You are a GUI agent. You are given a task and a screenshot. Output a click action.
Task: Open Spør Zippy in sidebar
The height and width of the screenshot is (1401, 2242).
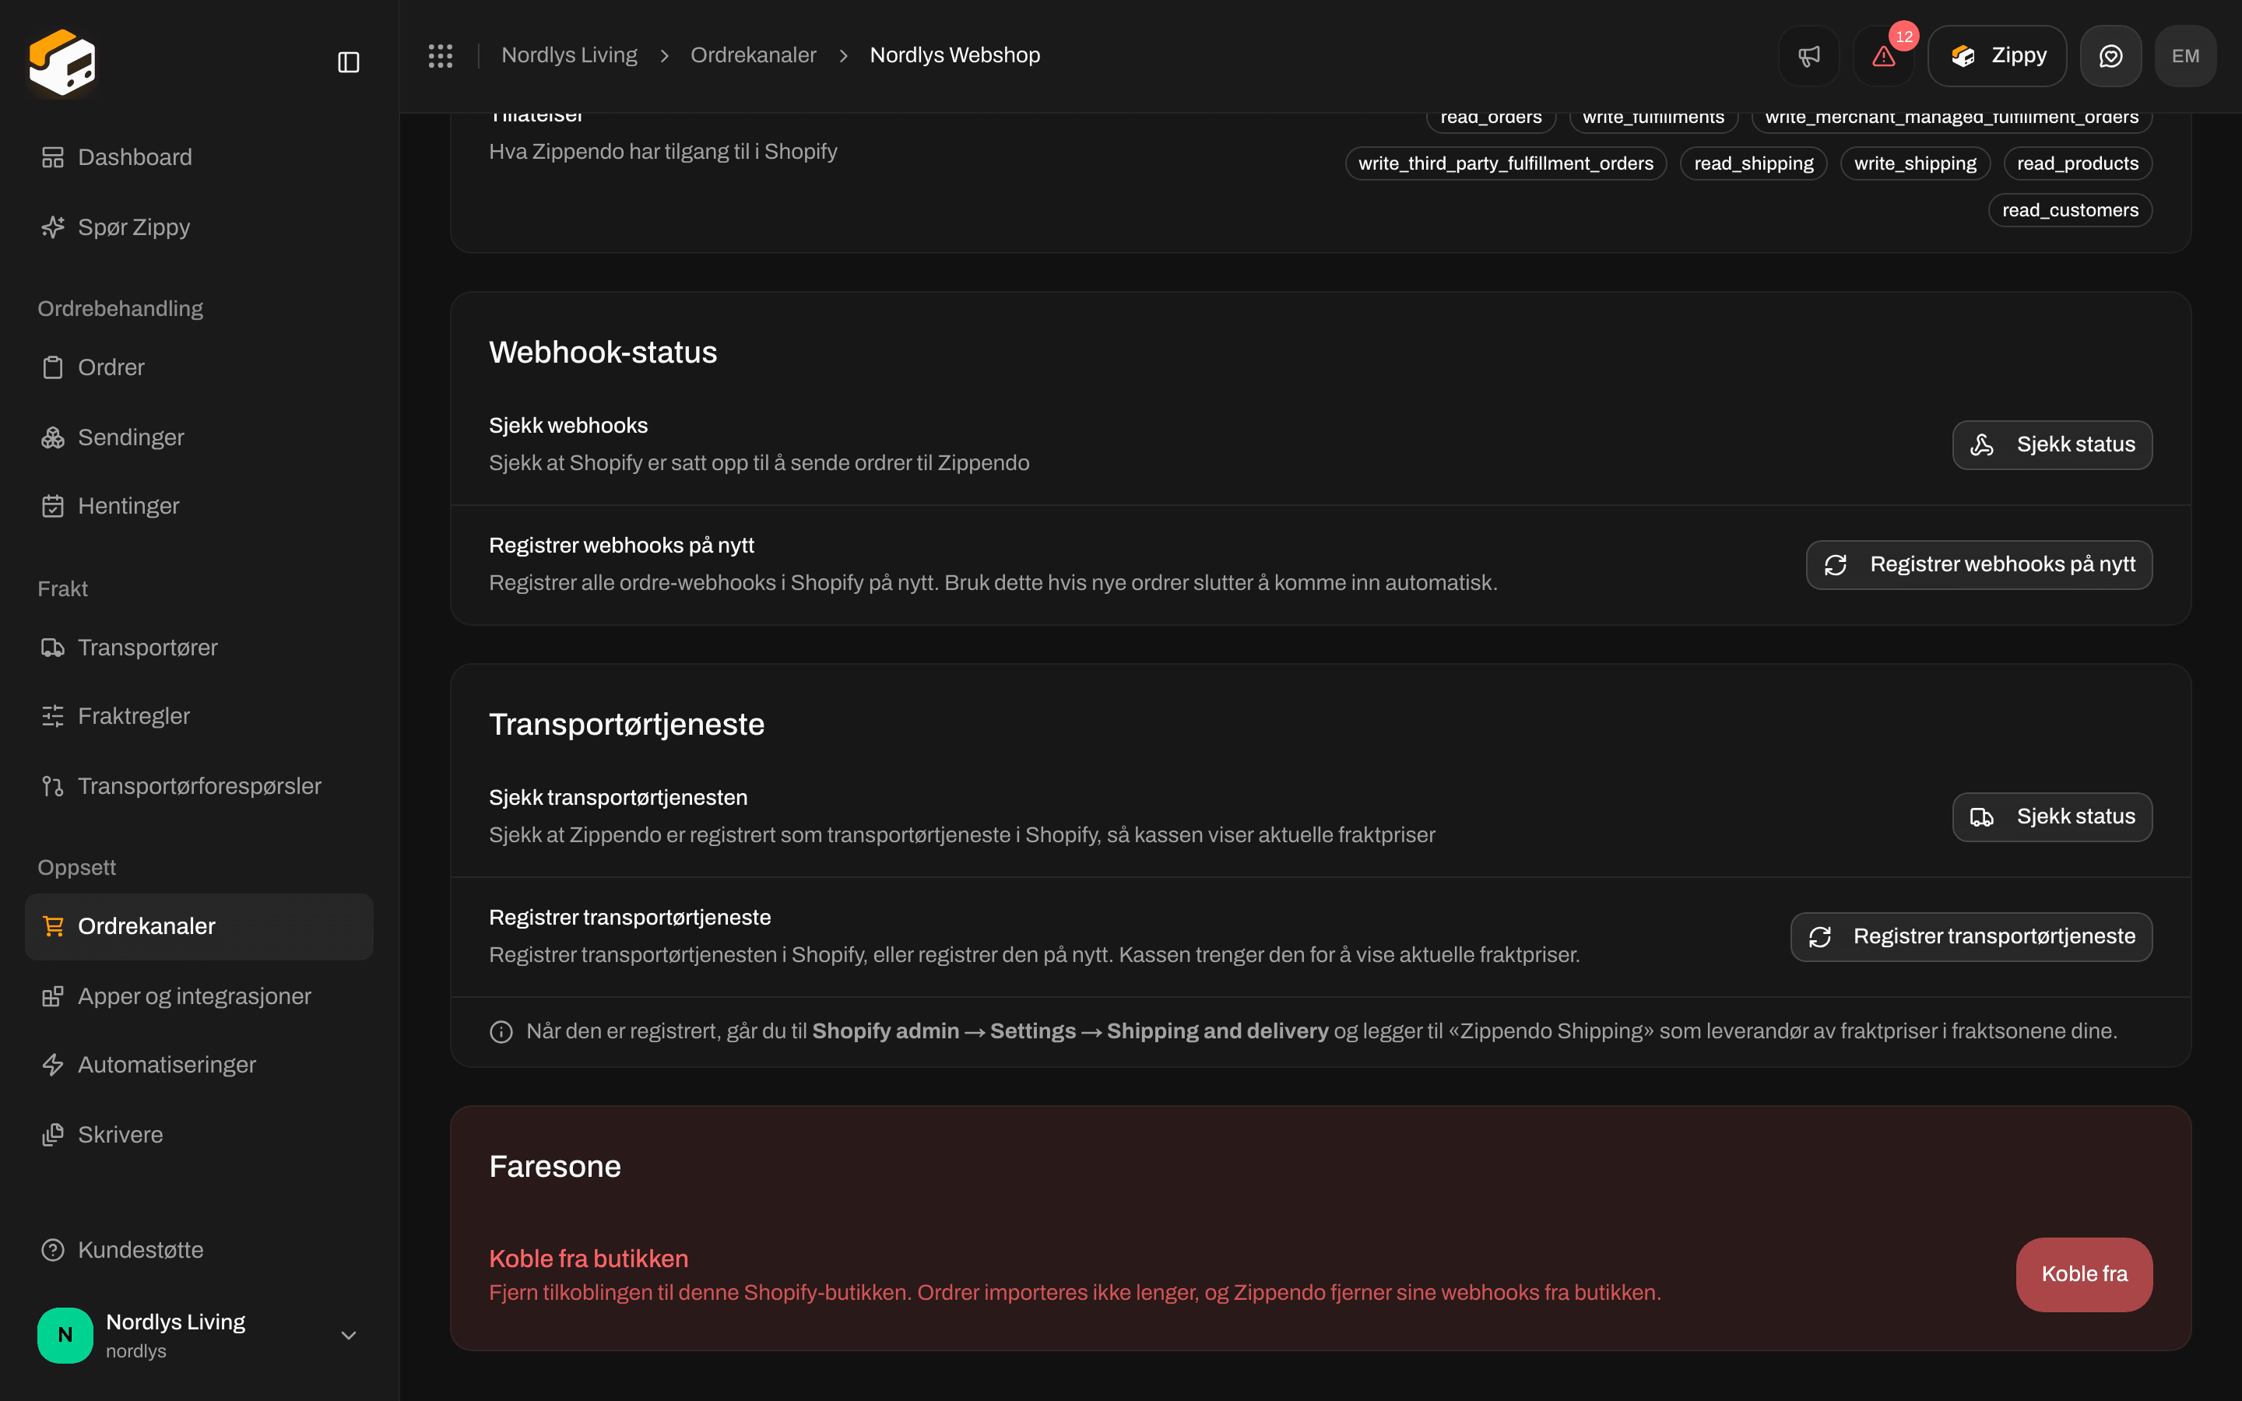(199, 227)
